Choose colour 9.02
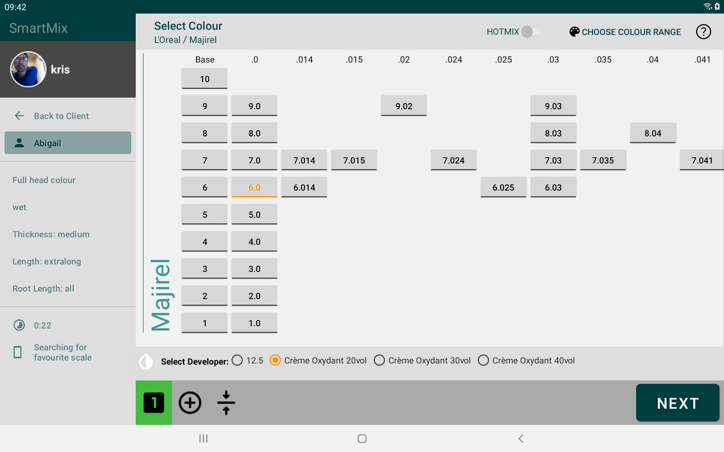This screenshot has height=452, width=724. click(x=404, y=106)
